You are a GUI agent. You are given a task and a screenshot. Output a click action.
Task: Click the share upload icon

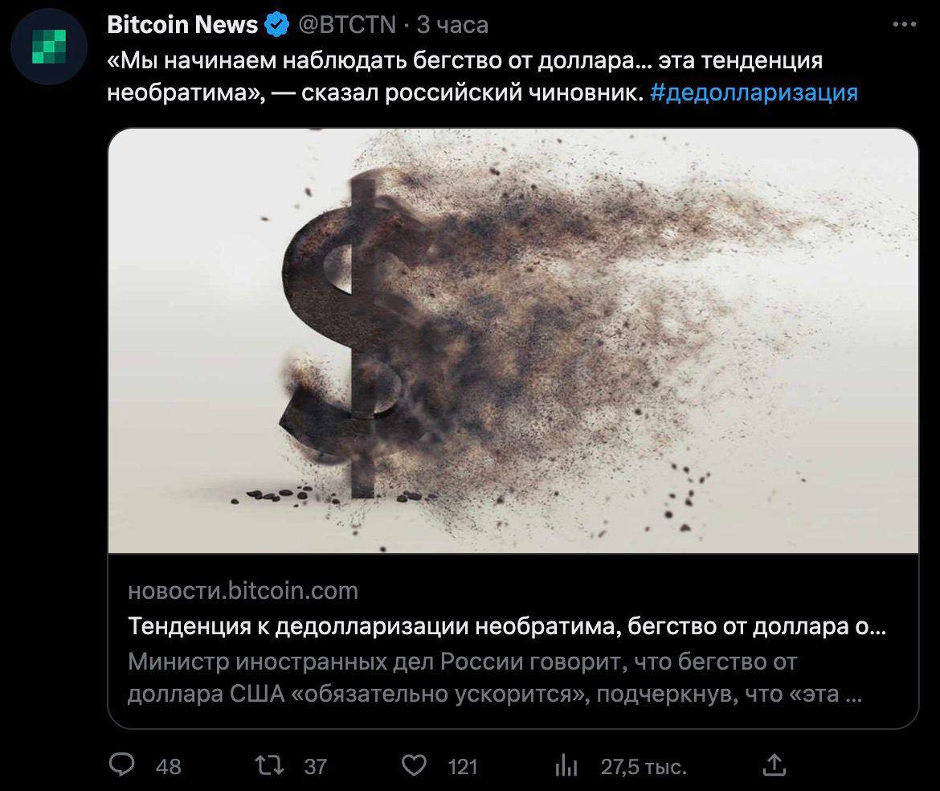click(x=774, y=765)
